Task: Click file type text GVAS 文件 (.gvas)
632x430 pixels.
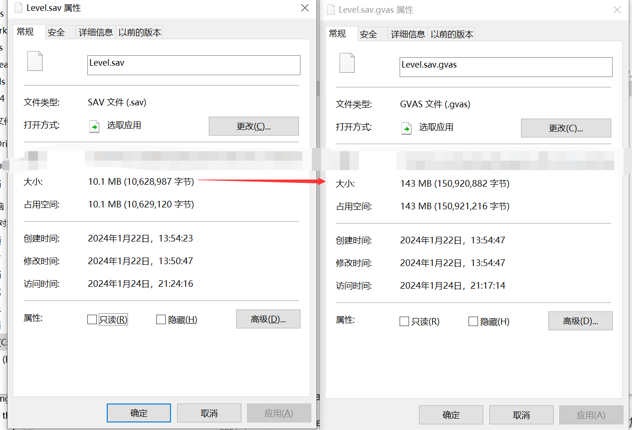Action: click(x=435, y=104)
